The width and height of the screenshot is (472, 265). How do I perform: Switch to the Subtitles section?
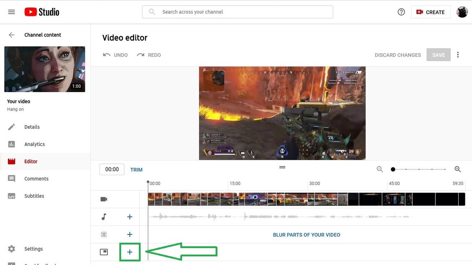(34, 196)
